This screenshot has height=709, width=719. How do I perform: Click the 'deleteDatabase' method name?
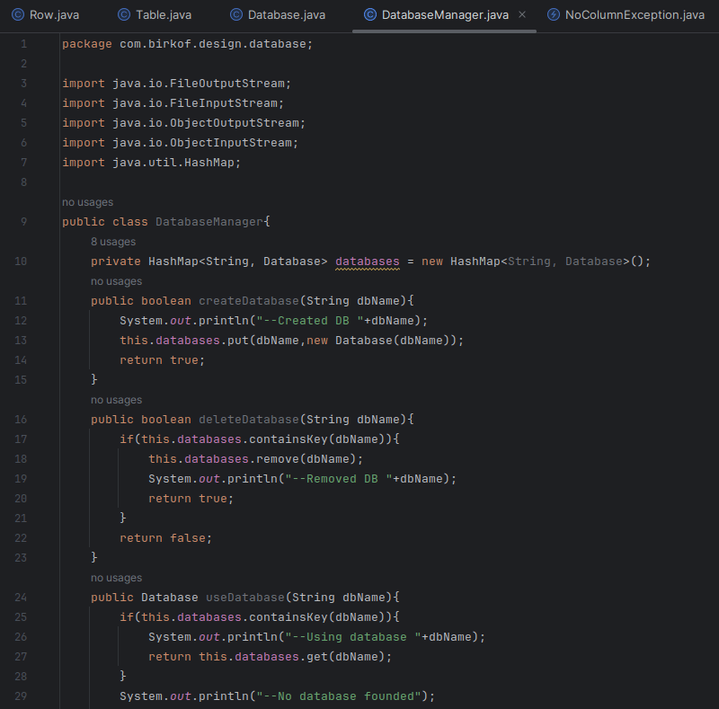(x=249, y=420)
